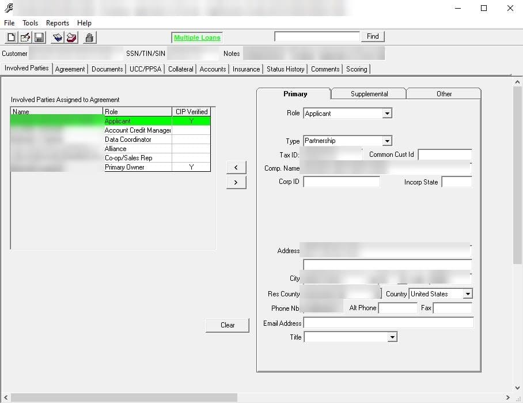The width and height of the screenshot is (523, 403).
Task: Follow the Multiple Loans link
Action: click(x=197, y=37)
